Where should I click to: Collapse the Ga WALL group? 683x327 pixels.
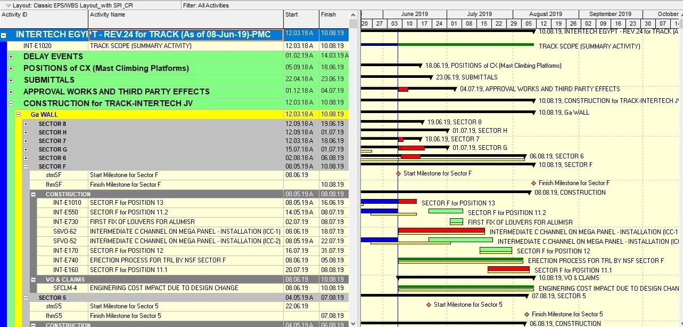point(18,114)
